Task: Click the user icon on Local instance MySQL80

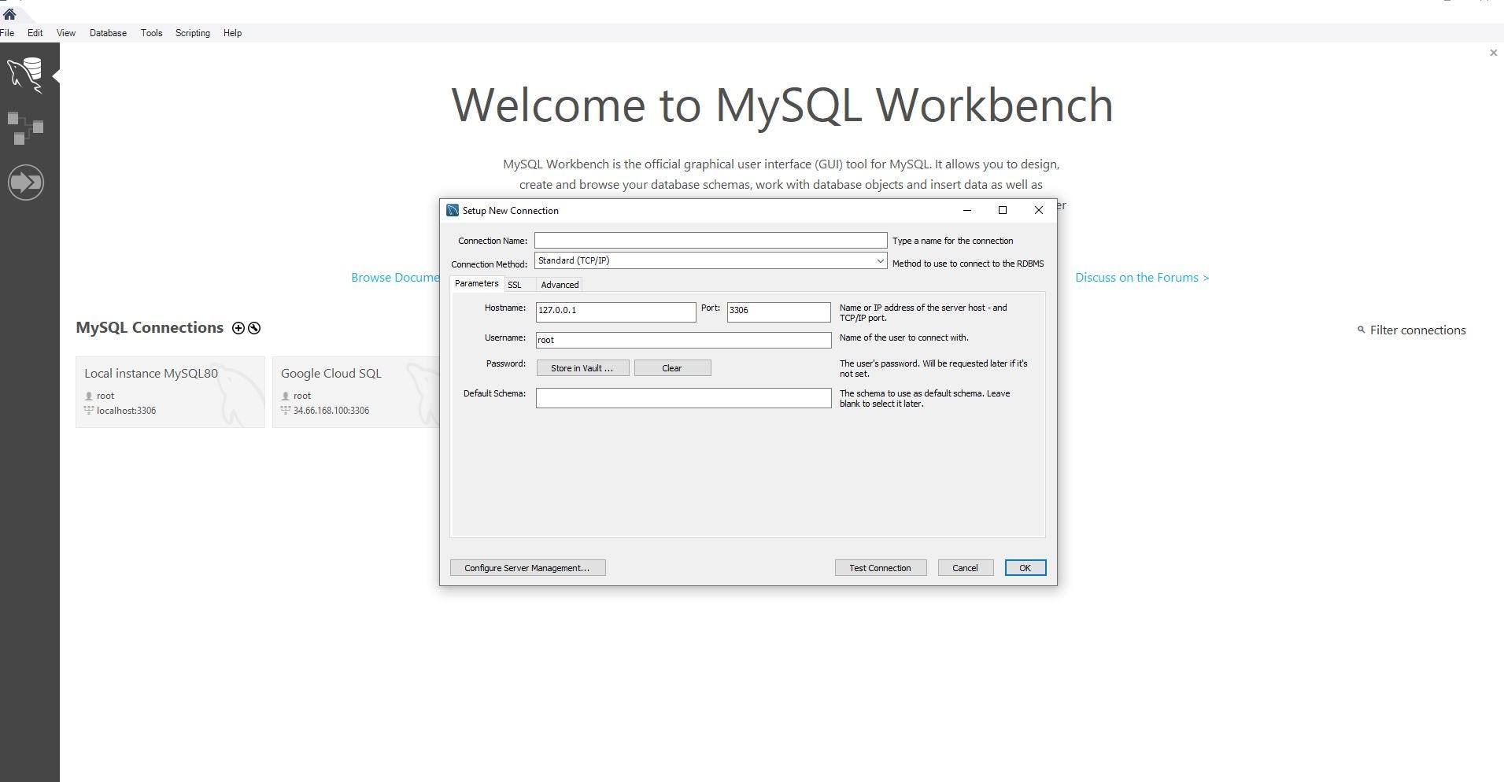Action: (89, 396)
